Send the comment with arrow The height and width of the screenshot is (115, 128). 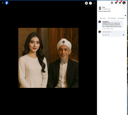124,35
